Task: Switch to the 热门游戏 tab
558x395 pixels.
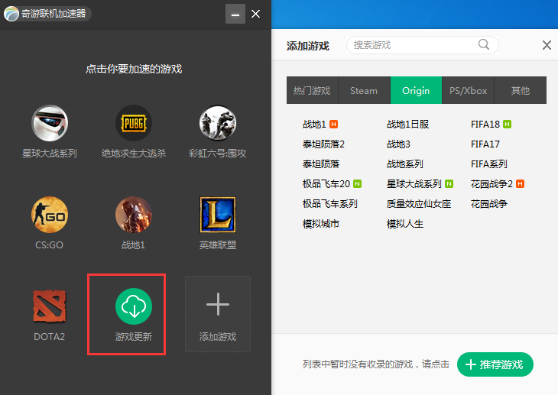Action: pos(312,90)
